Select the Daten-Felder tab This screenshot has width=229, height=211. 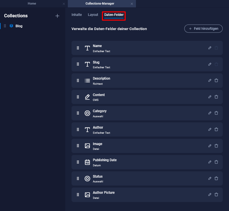click(114, 15)
